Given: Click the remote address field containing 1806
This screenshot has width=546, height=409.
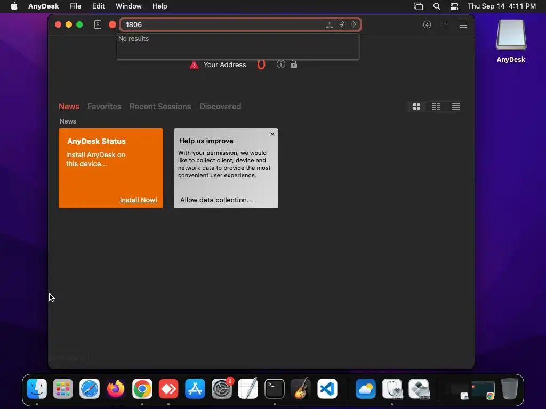Looking at the screenshot, I should click(x=240, y=24).
